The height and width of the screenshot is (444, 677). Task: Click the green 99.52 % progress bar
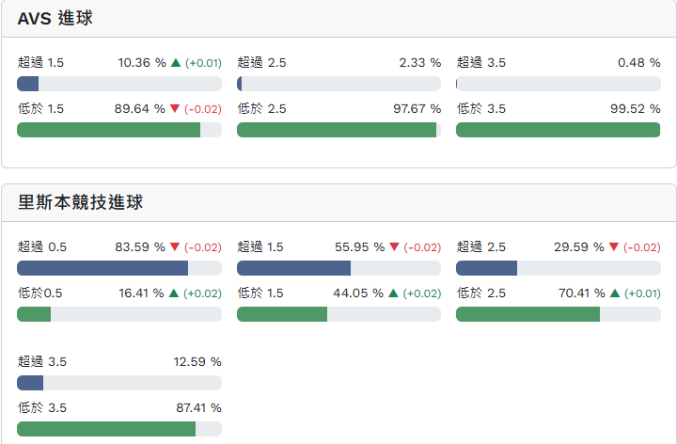point(558,130)
